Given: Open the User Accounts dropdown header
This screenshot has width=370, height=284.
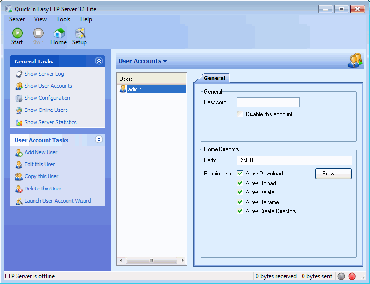Looking at the screenshot, I should pyautogui.click(x=143, y=61).
